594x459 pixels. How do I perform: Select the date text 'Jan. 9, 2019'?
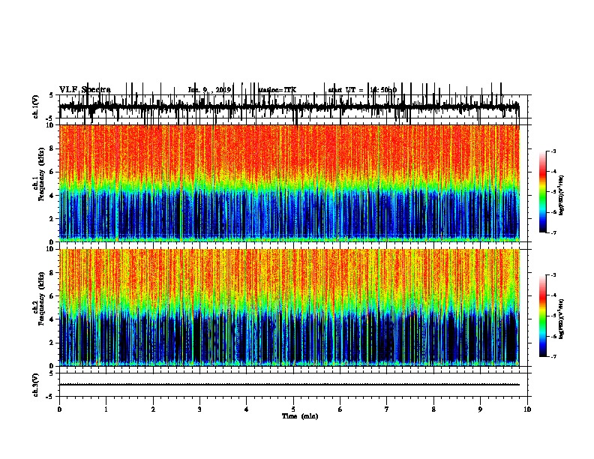209,90
